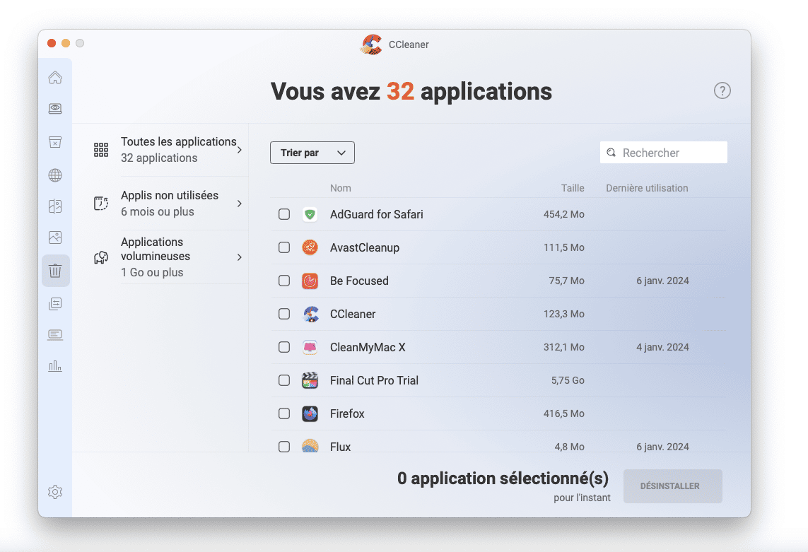Sort by the Nom column header

(x=341, y=188)
